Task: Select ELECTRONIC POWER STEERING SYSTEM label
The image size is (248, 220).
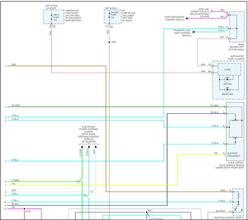Action: [x=89, y=134]
